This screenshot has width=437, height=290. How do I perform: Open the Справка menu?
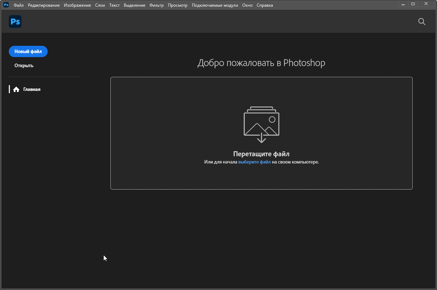coord(265,5)
